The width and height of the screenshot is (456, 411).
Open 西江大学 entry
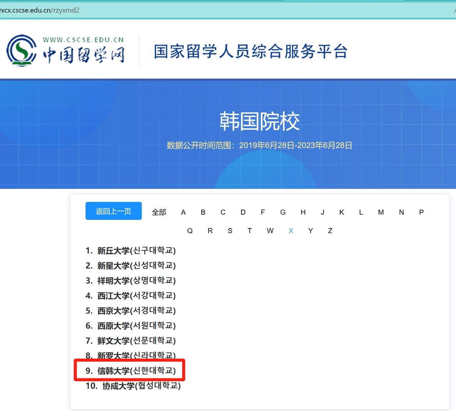[x=136, y=296]
